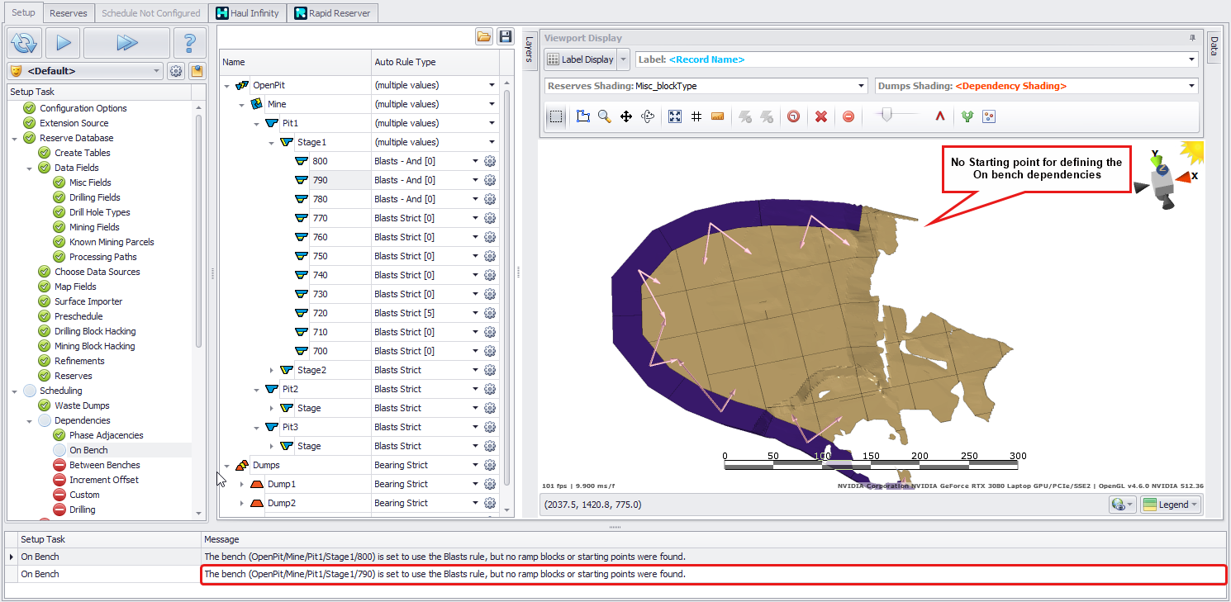The width and height of the screenshot is (1231, 602).
Task: Open the Legend button in viewport
Action: coord(1170,505)
